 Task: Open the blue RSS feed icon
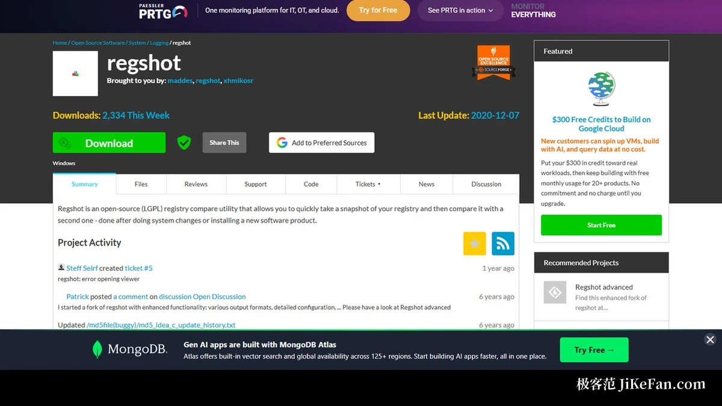click(x=503, y=244)
